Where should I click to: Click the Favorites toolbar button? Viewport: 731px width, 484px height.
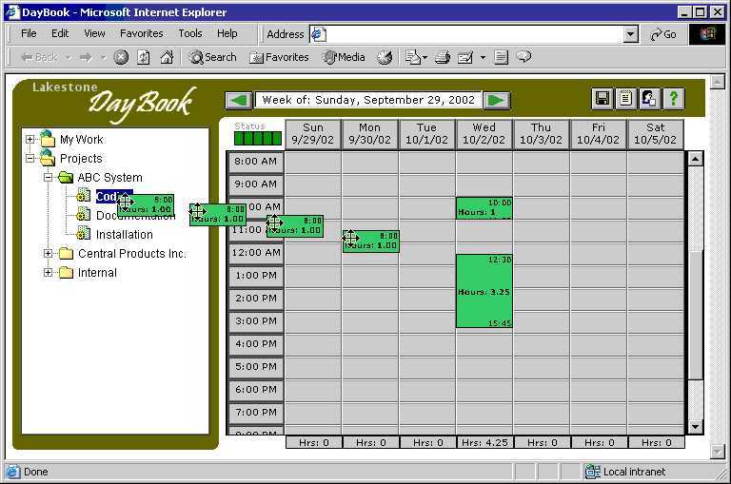click(279, 57)
